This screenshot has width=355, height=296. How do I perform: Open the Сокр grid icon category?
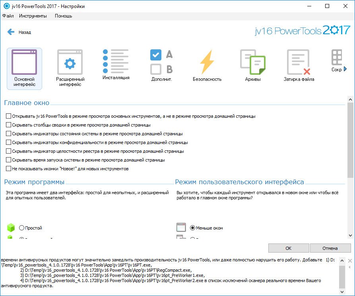point(337,61)
